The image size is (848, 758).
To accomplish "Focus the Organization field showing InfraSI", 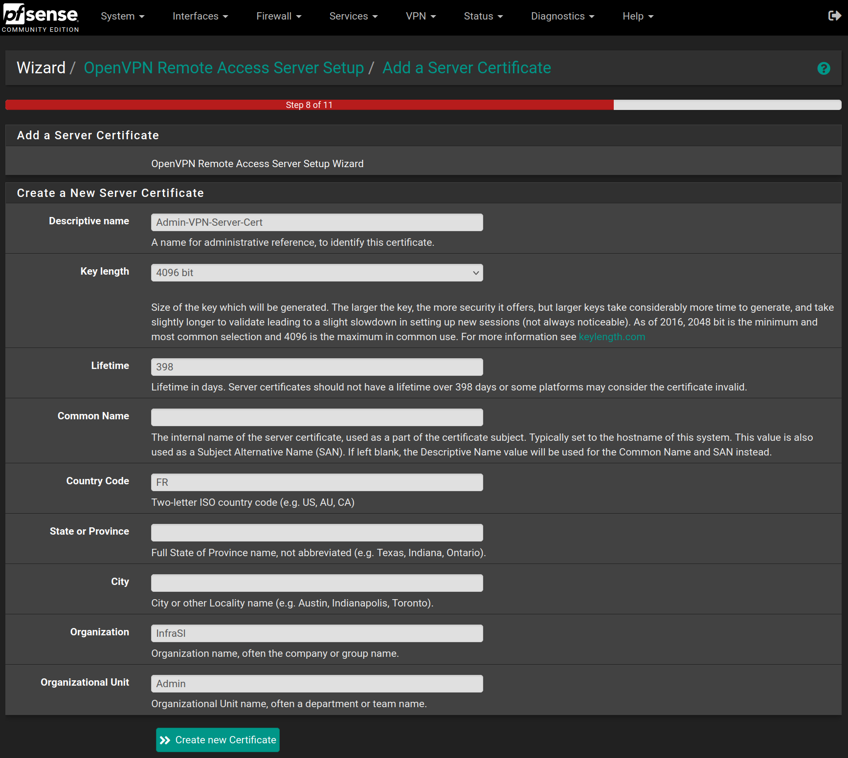I will pos(317,633).
